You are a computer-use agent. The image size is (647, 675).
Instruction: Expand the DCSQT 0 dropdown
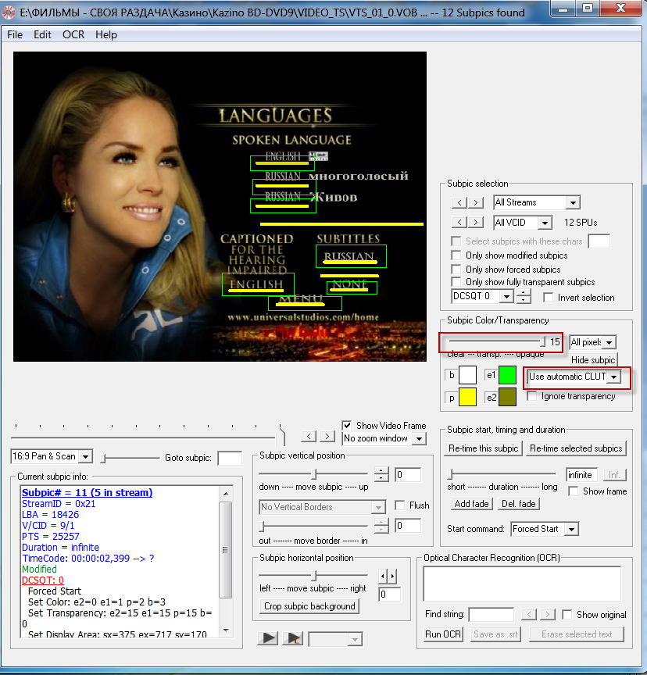(506, 296)
